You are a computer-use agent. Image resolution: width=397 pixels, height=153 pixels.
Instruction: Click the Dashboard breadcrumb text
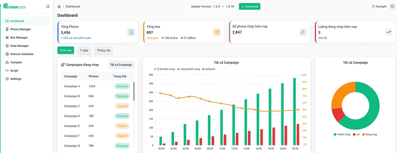pyautogui.click(x=73, y=7)
